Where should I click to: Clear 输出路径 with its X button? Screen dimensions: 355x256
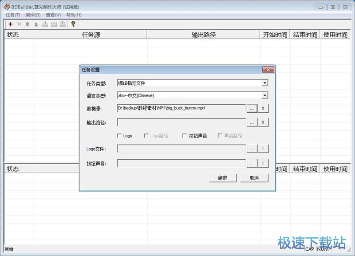point(263,122)
